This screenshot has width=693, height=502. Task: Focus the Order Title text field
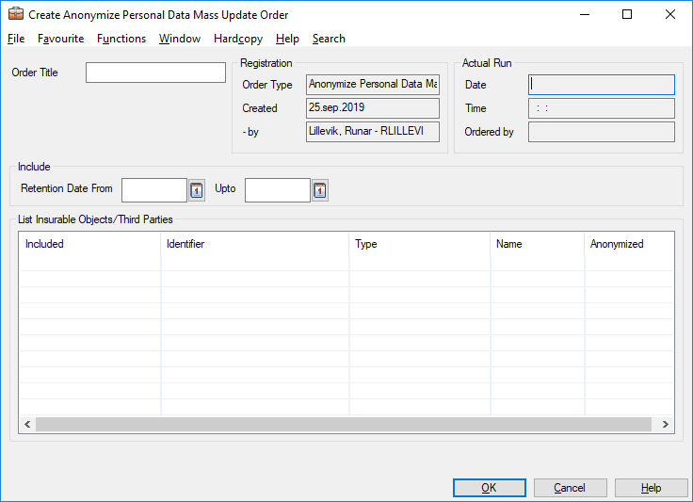tap(155, 73)
